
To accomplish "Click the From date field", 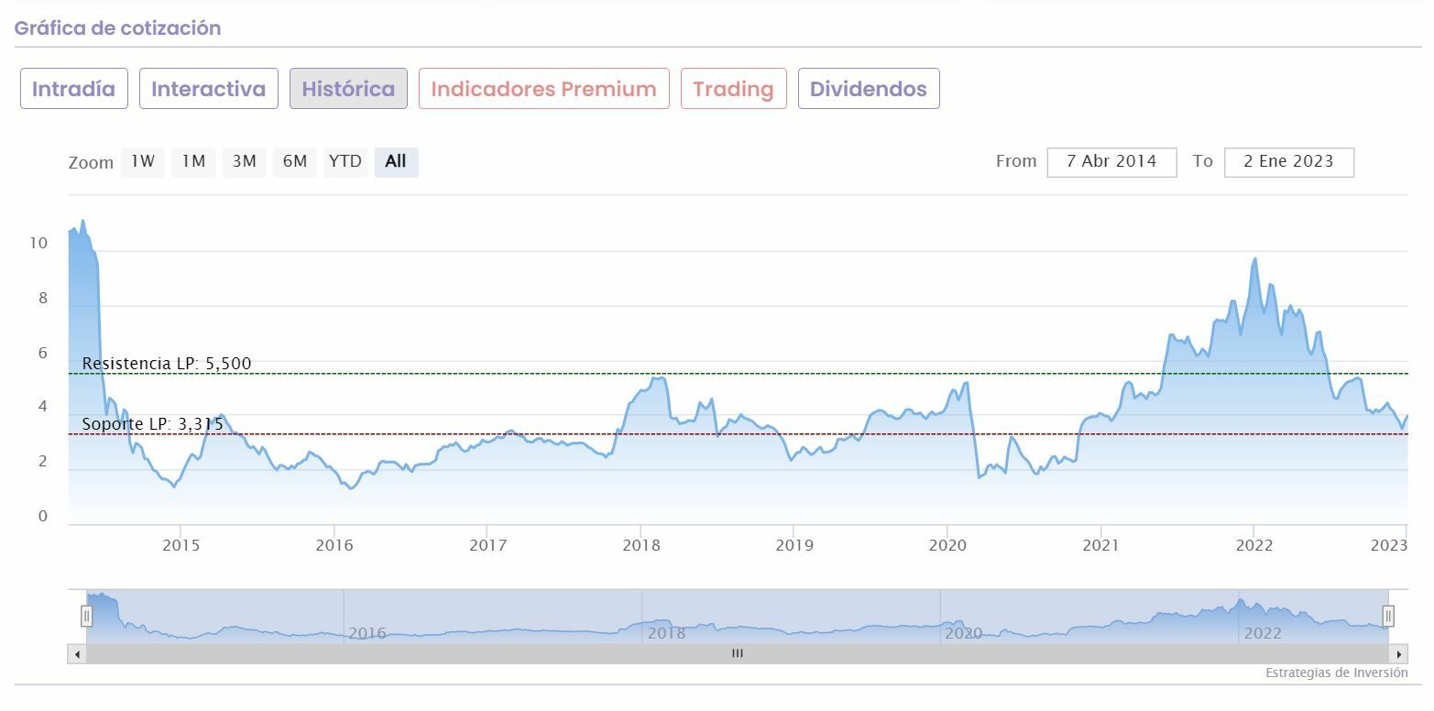I will pyautogui.click(x=1111, y=161).
